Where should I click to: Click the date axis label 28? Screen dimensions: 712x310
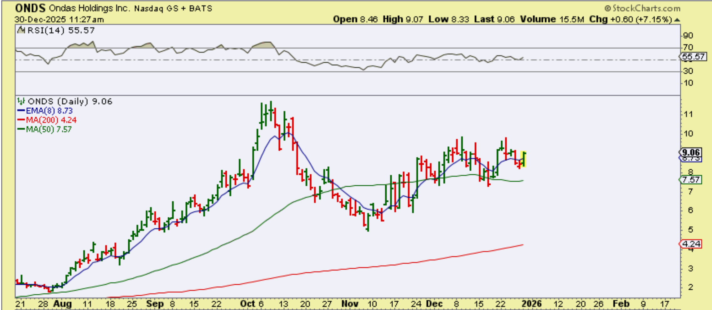pos(43,304)
